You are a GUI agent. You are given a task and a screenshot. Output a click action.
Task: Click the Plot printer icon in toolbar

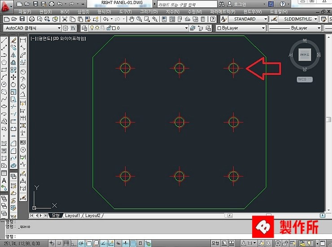(31, 19)
